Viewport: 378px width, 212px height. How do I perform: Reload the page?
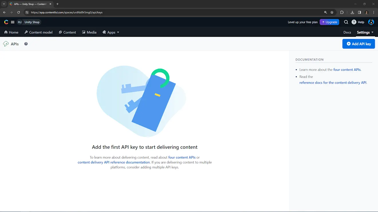pyautogui.click(x=18, y=12)
